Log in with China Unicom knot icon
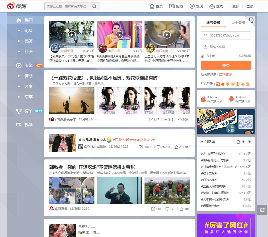 (242, 84)
